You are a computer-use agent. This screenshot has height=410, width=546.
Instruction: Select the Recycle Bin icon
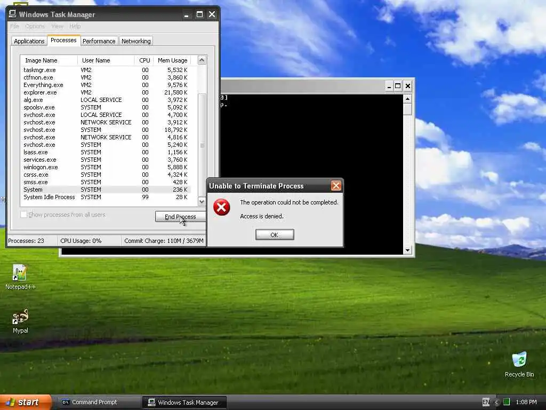click(519, 365)
